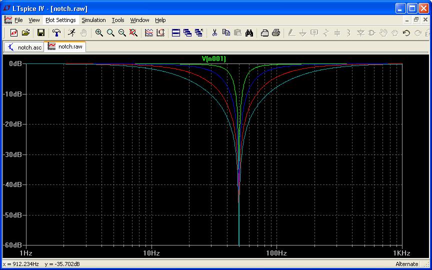Click the Paste clipboard icon

click(237, 33)
